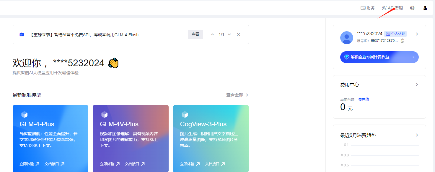Click 去充值 recharge link
The image size is (435, 172).
coord(364,100)
